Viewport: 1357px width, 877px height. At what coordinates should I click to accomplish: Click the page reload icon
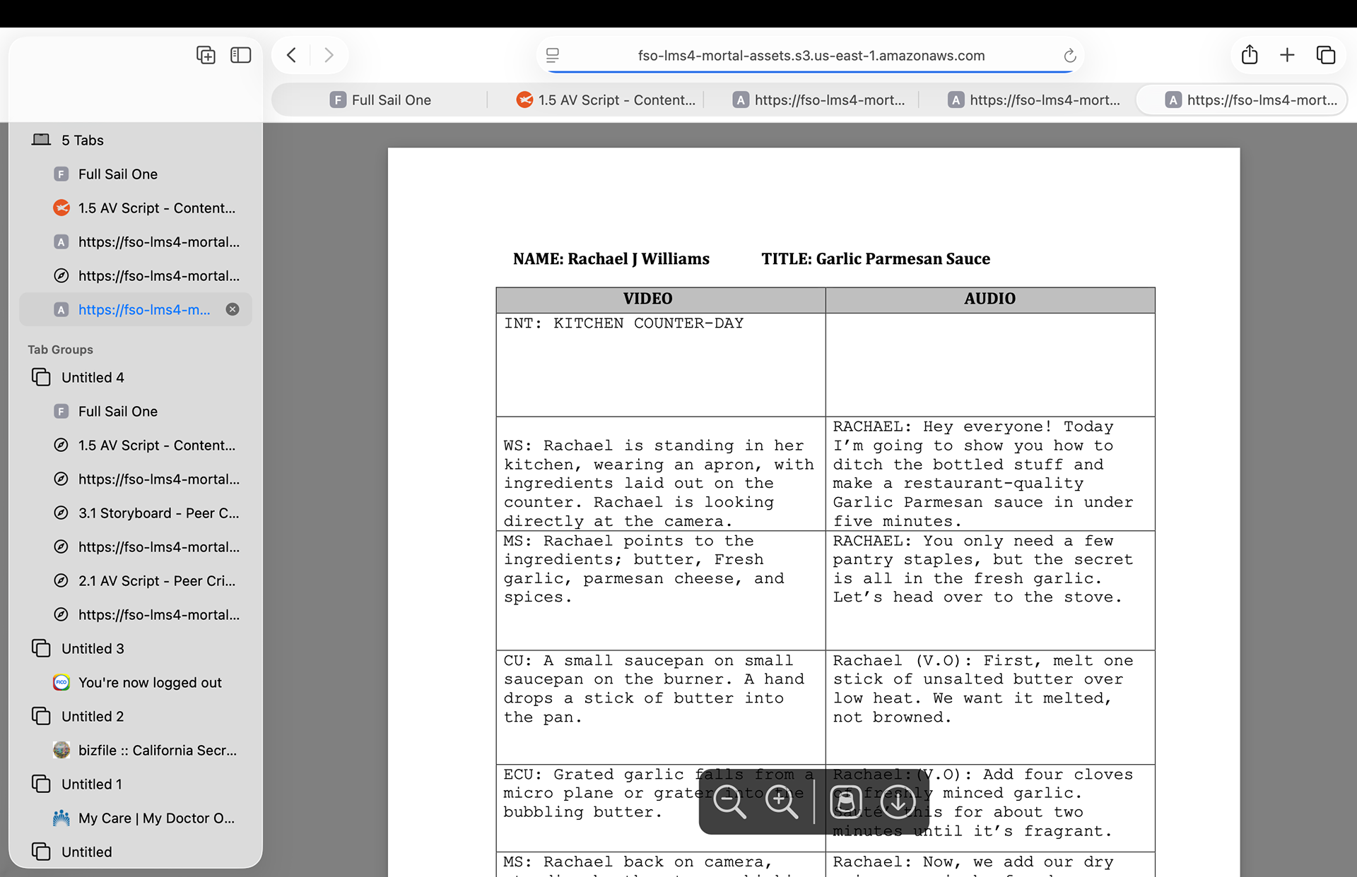click(x=1069, y=56)
